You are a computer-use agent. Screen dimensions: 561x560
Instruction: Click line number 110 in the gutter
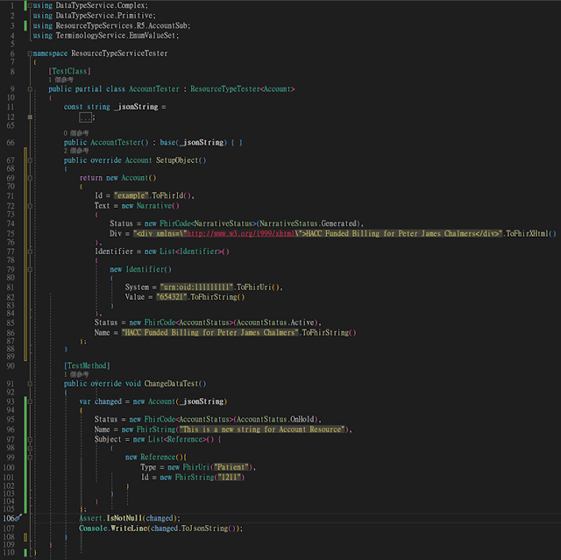tap(9, 552)
